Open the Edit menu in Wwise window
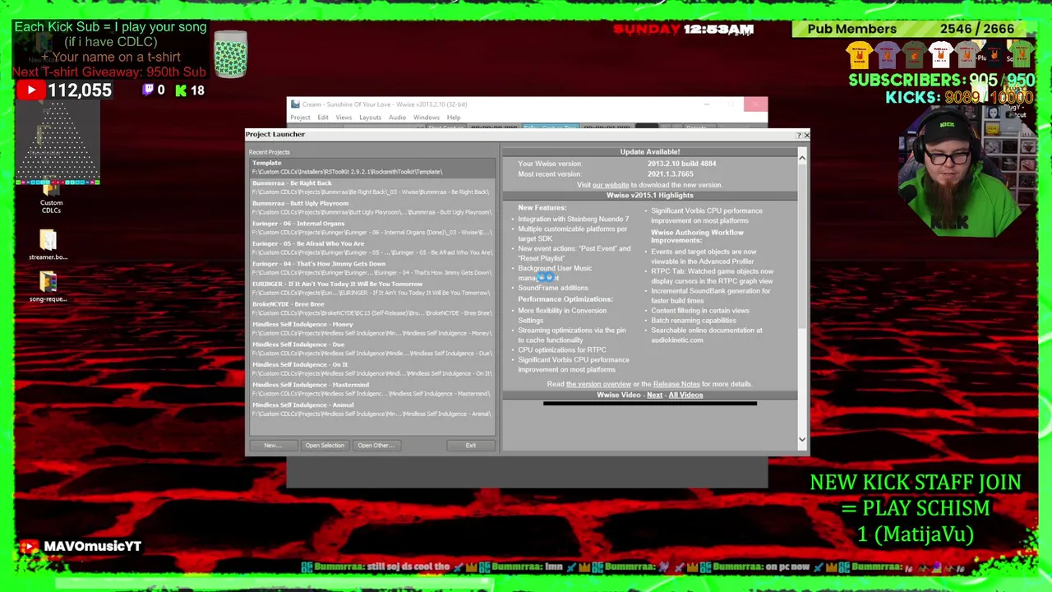This screenshot has width=1052, height=592. pyautogui.click(x=323, y=118)
